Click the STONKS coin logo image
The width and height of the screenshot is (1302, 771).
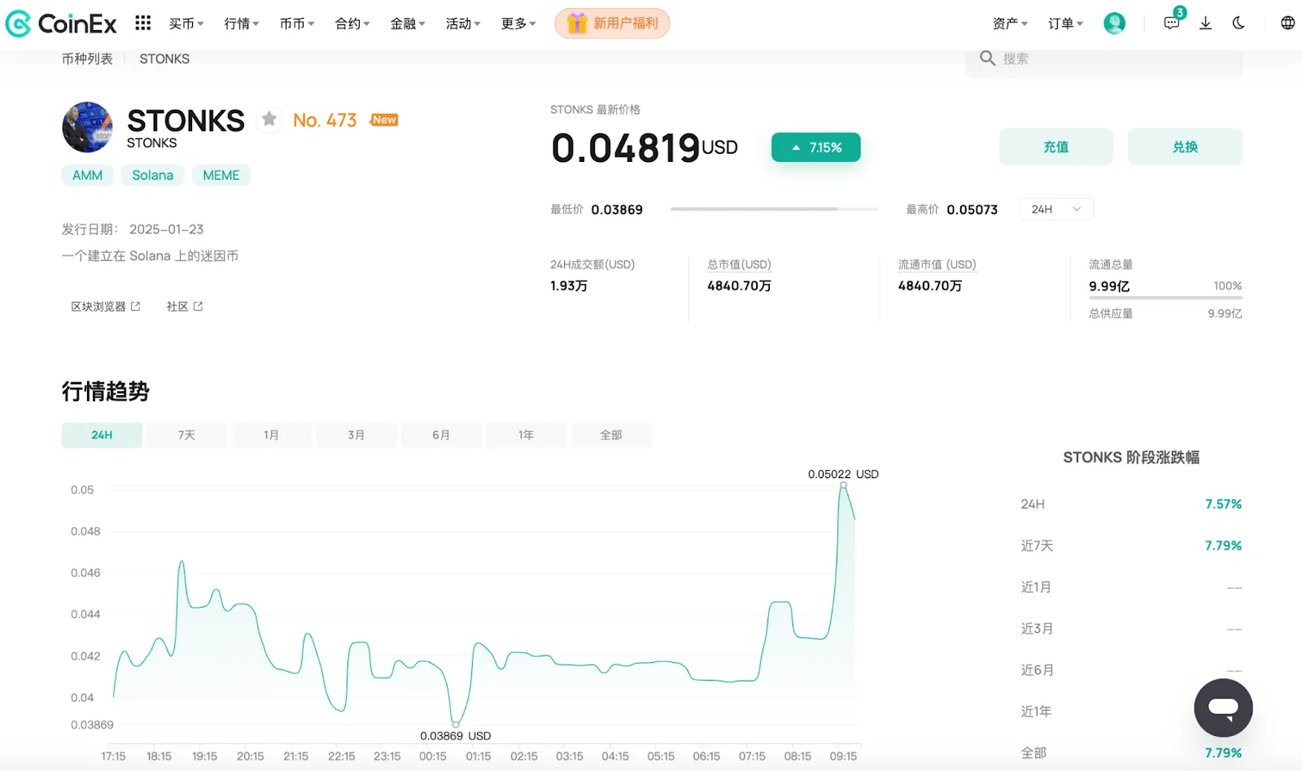pos(87,127)
